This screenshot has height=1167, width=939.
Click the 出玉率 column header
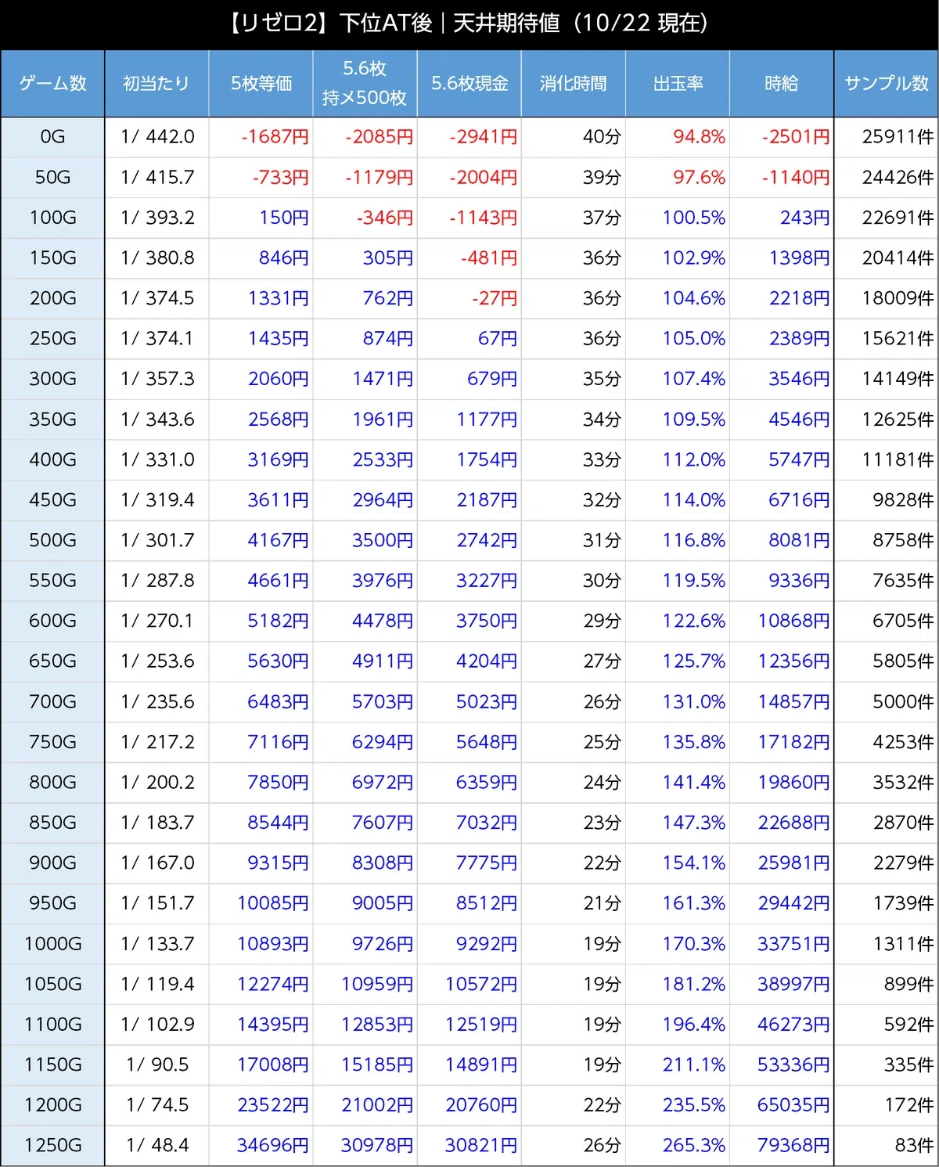[x=678, y=84]
